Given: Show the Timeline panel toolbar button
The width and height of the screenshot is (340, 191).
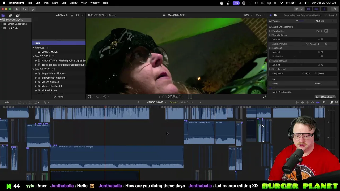Looking at the screenshot, I should (316, 9).
